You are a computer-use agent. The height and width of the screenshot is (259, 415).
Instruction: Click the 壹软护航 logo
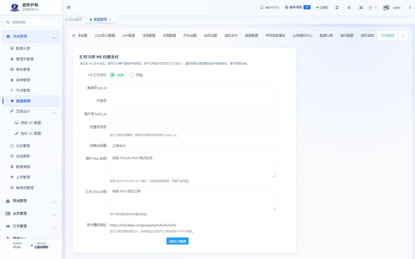click(x=15, y=7)
